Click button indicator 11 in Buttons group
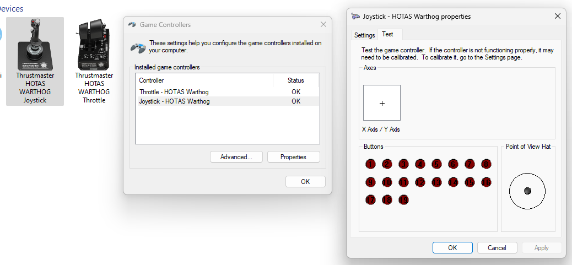The height and width of the screenshot is (265, 572). pyautogui.click(x=403, y=182)
